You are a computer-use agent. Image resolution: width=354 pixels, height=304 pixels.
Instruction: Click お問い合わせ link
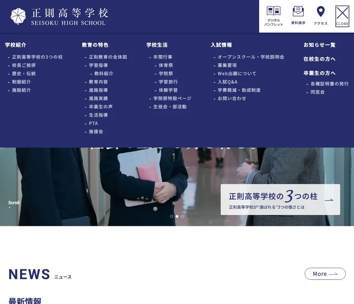[x=232, y=99]
